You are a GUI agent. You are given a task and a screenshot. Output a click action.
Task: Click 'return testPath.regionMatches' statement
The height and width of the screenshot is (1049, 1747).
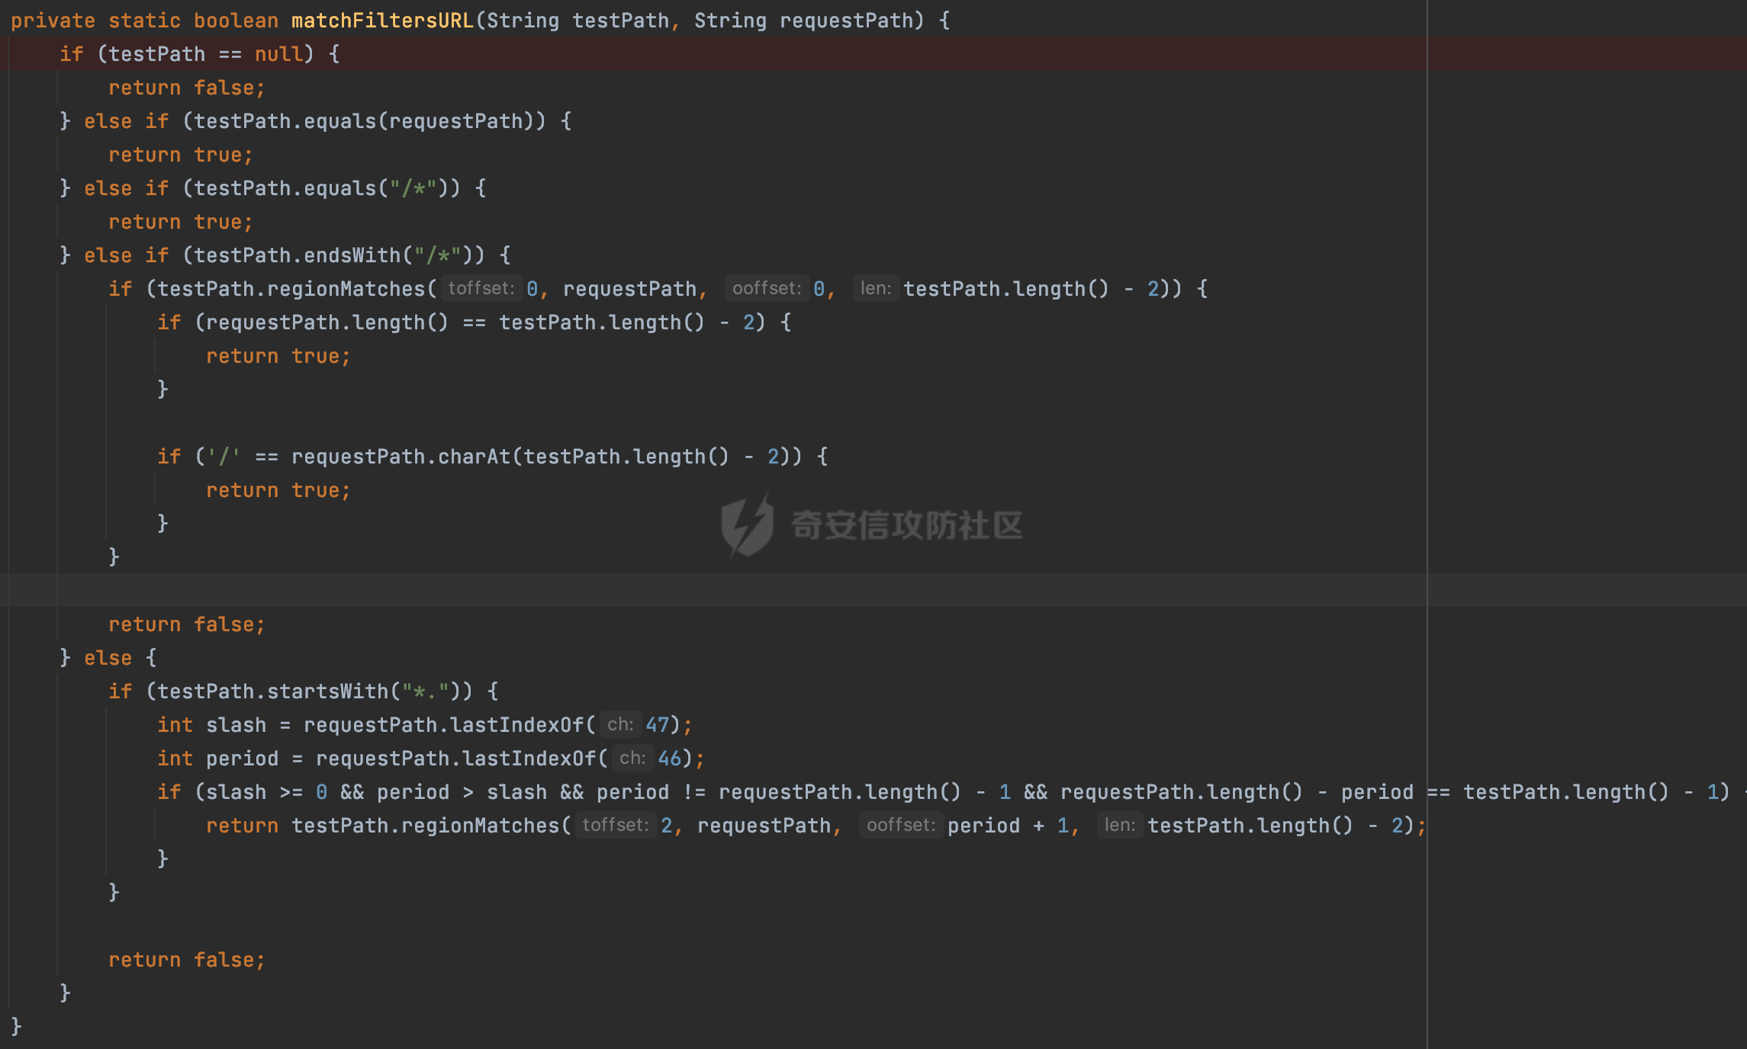[816, 826]
